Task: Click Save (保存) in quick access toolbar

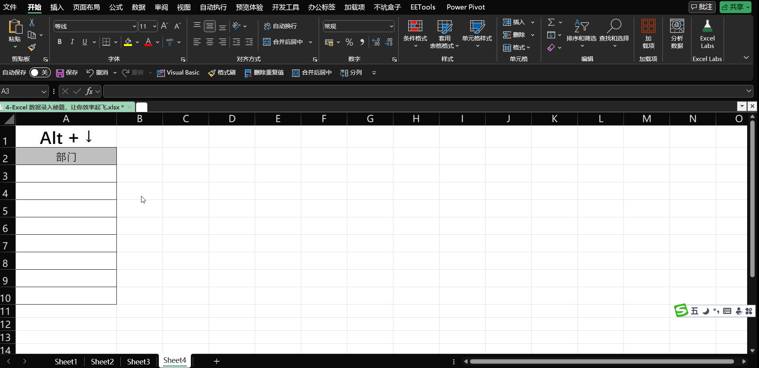Action: pyautogui.click(x=67, y=73)
